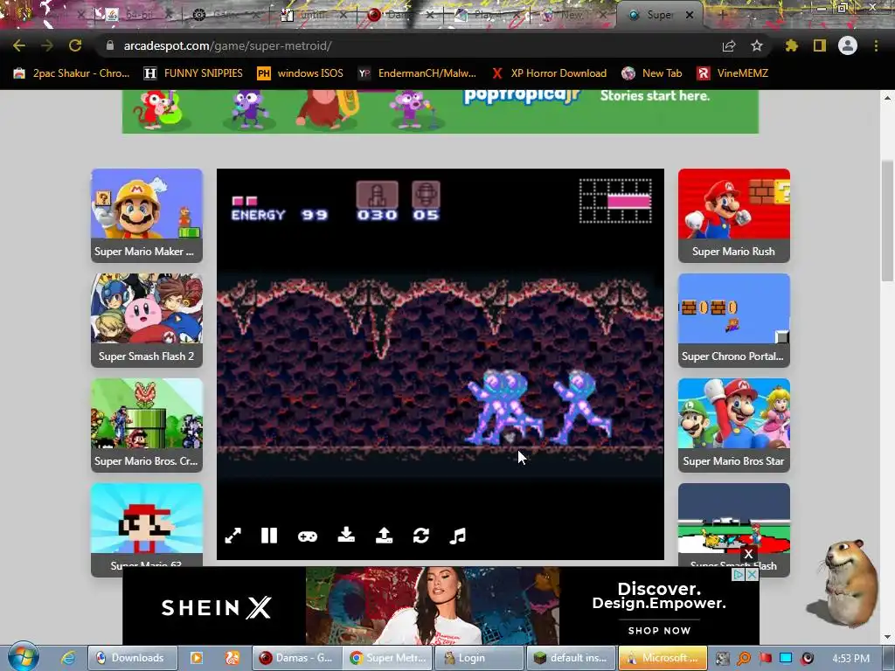Open the Super Chrono Portal game card

pos(734,320)
